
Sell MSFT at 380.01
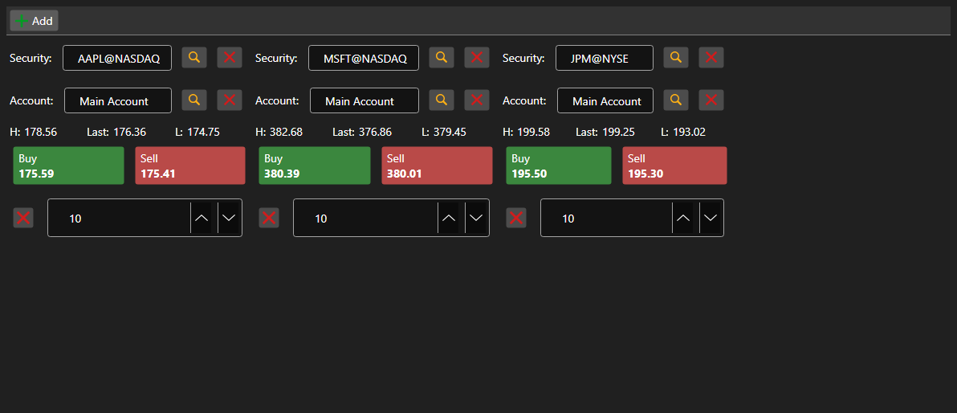(x=437, y=166)
